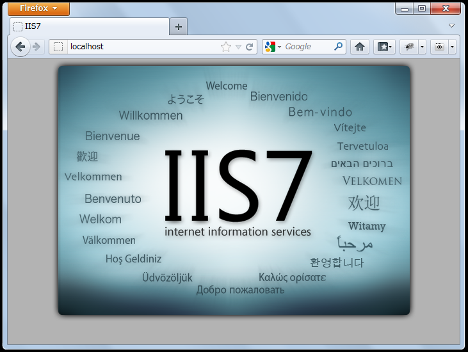The image size is (468, 352).
Task: Click the "Hoş Geldiniz" text
Action: pos(133,259)
